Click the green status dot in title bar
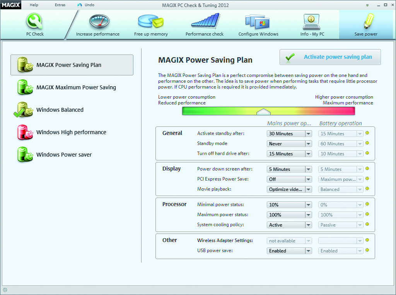The height and width of the screenshot is (295, 396). tap(367, 5)
